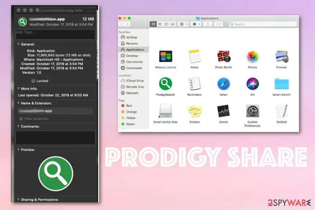Go forward in Finder window
Screen dimensions: 315x210
(127, 24)
